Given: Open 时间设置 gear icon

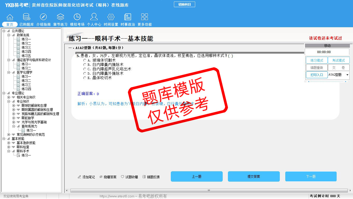Looking at the screenshot, I should pyautogui.click(x=111, y=17).
